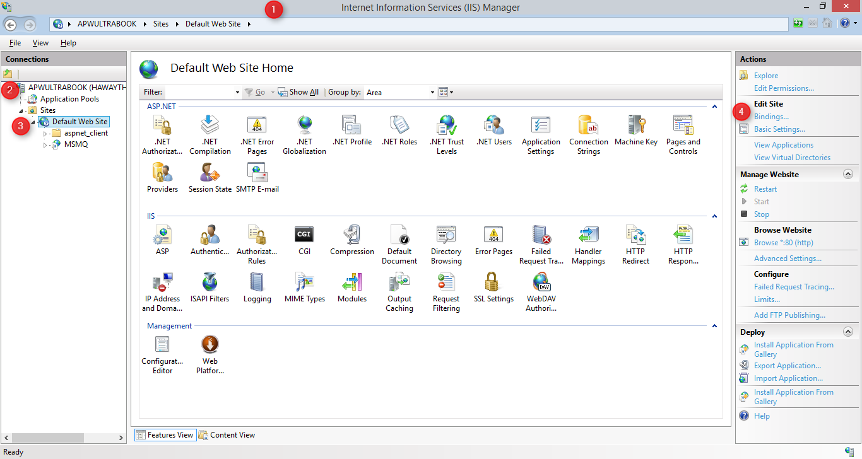Image resolution: width=862 pixels, height=459 pixels.
Task: Open the MIME Types feature
Action: click(304, 288)
